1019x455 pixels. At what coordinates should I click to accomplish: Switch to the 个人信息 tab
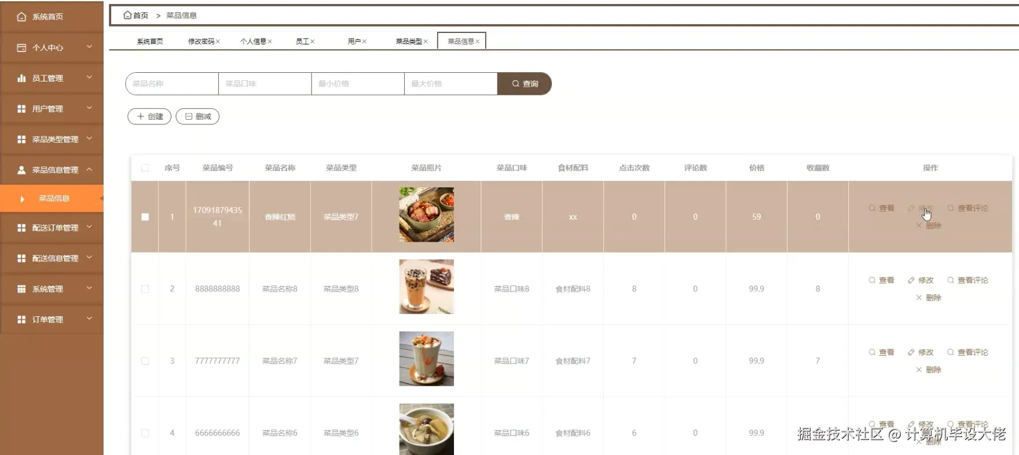(253, 42)
